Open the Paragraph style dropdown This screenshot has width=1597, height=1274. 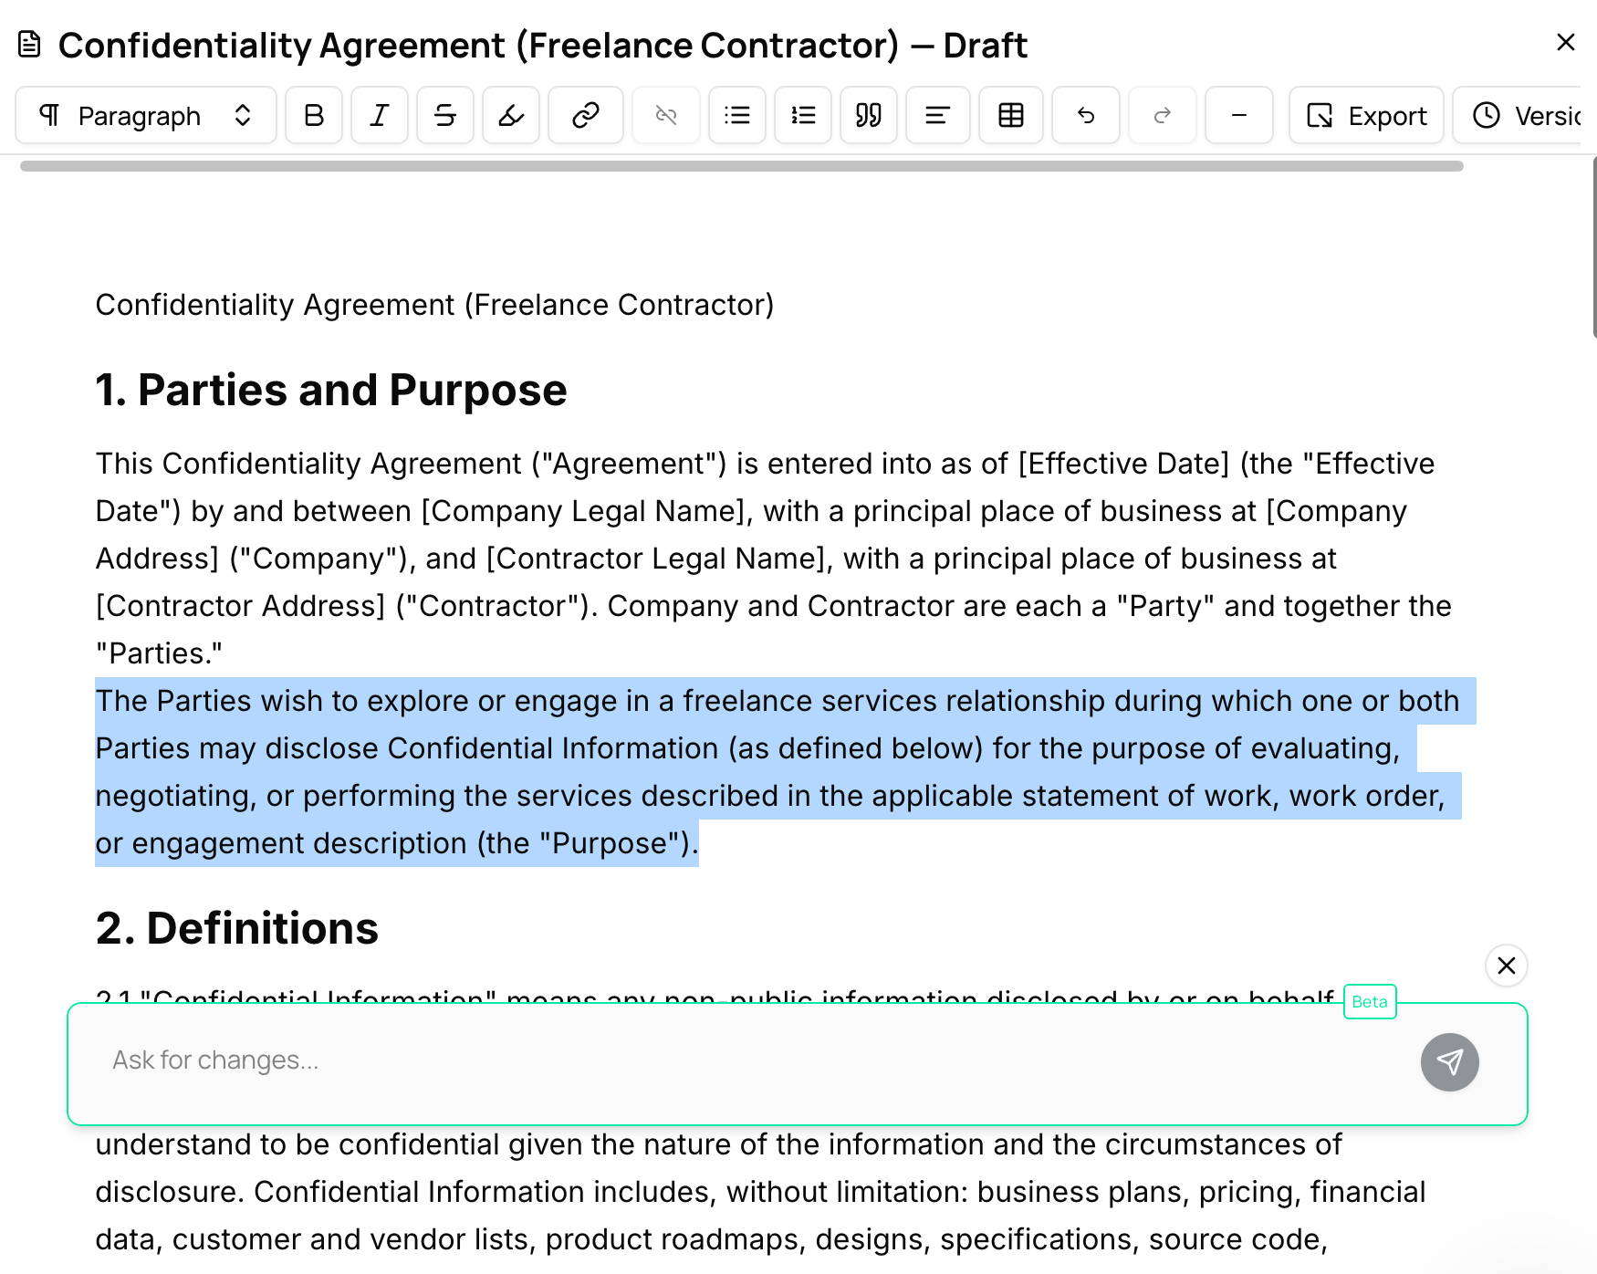coord(146,116)
